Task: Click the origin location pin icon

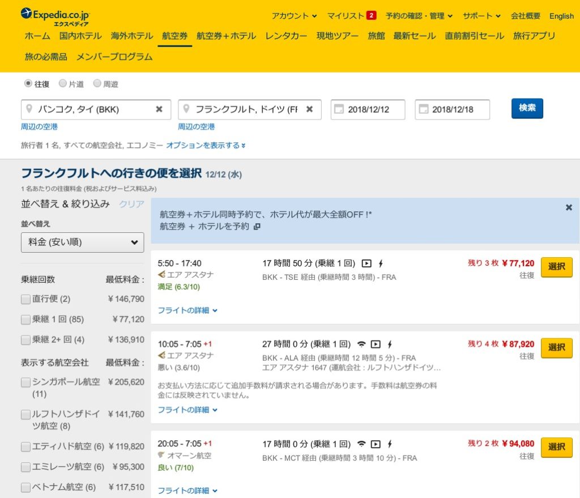Action: pos(29,109)
